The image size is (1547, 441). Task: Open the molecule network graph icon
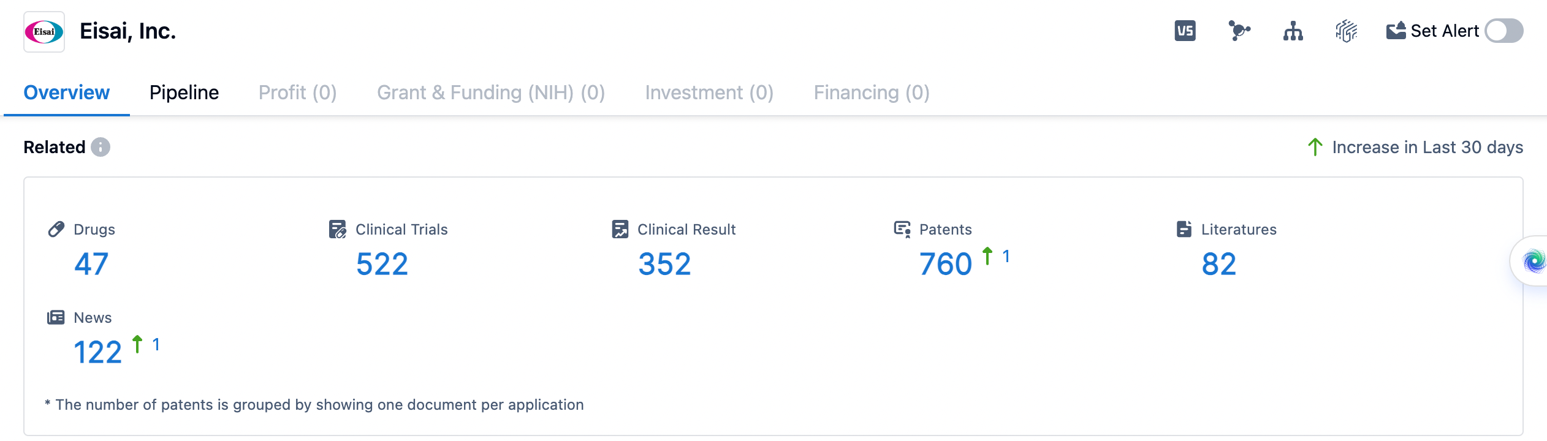click(x=1239, y=31)
